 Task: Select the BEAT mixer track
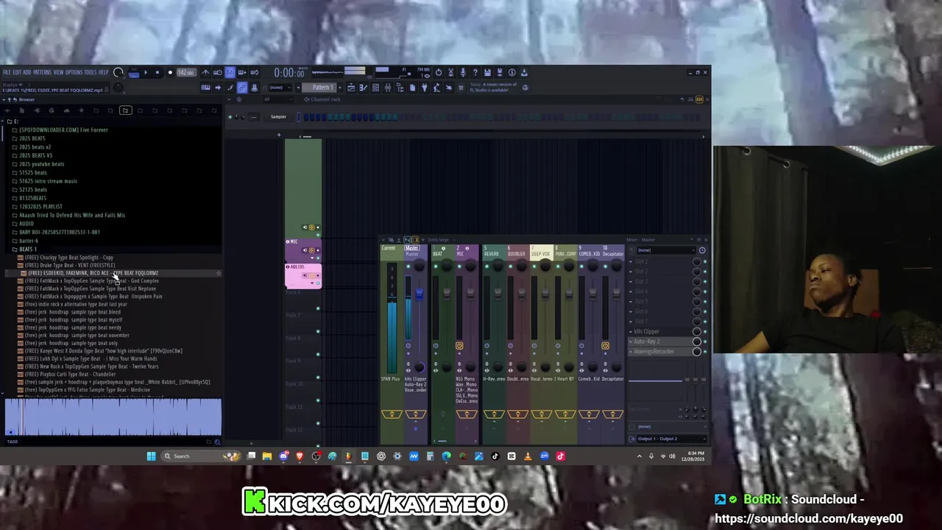444,253
